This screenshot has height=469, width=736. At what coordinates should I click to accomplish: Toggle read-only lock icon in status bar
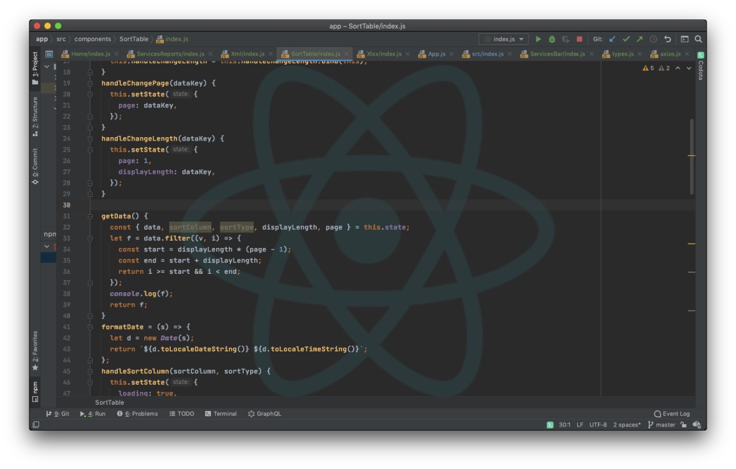tap(683, 425)
